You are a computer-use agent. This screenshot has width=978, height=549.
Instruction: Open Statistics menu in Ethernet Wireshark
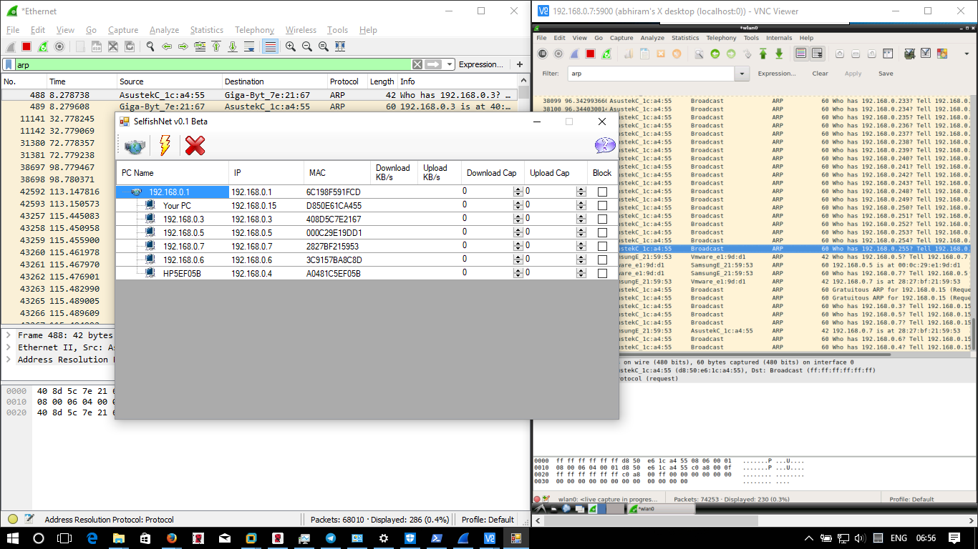(x=206, y=30)
